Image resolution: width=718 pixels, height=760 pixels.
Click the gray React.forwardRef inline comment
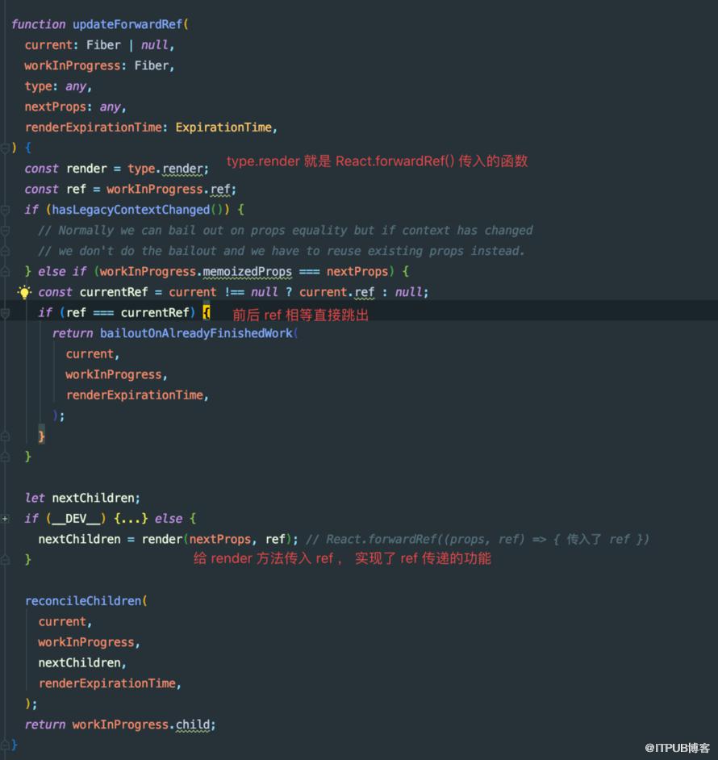(477, 540)
